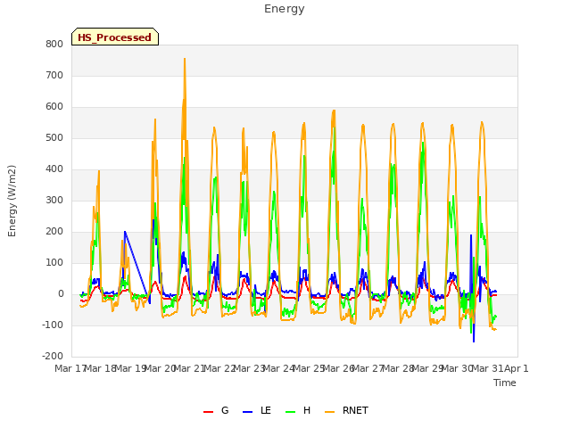Click the Time x-axis title
The width and height of the screenshot is (571, 428).
click(x=505, y=383)
